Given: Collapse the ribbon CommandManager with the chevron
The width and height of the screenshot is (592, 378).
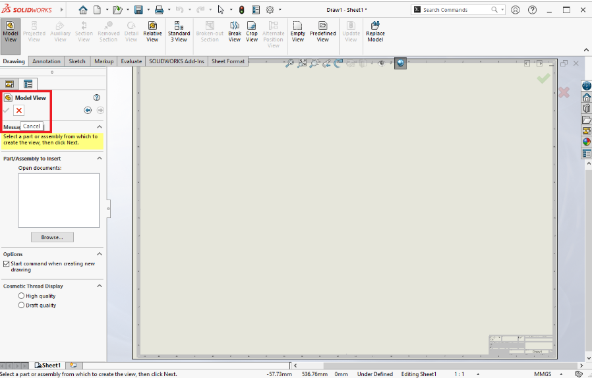Looking at the screenshot, I should 586,50.
